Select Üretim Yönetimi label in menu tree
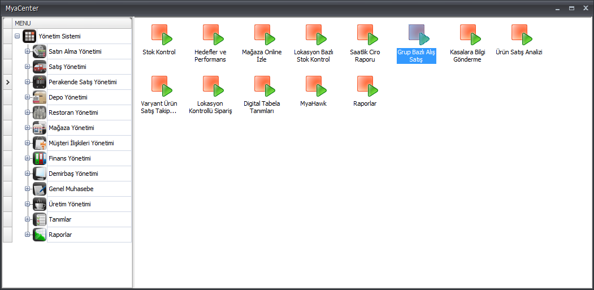The image size is (594, 290). (x=70, y=204)
